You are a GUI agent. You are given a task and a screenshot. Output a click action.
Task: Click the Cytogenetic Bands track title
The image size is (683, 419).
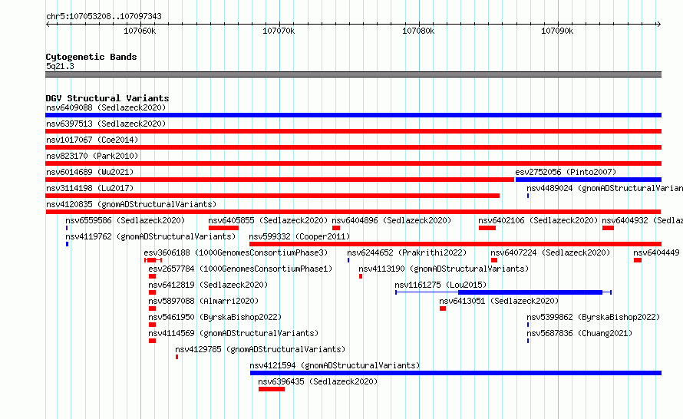91,57
